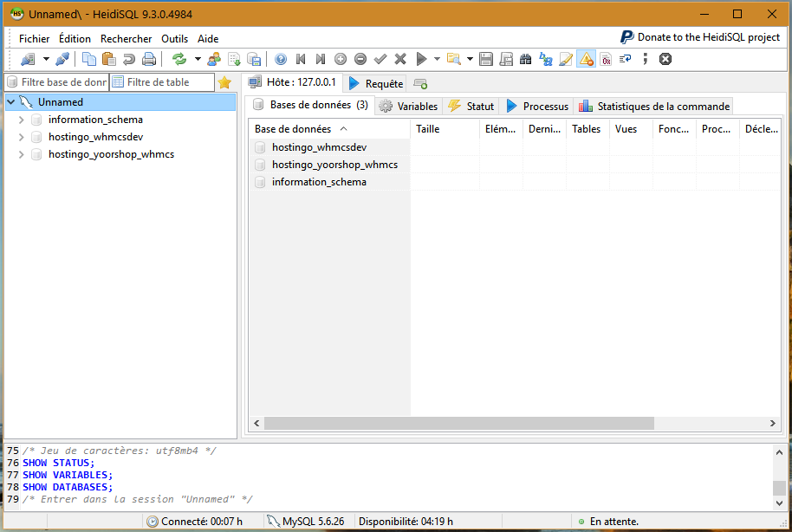Open the Statut tab
The image size is (792, 532).
(x=471, y=107)
